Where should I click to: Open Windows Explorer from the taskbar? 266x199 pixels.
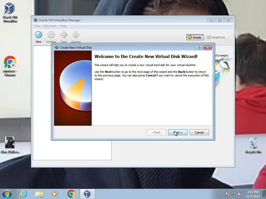(39, 194)
